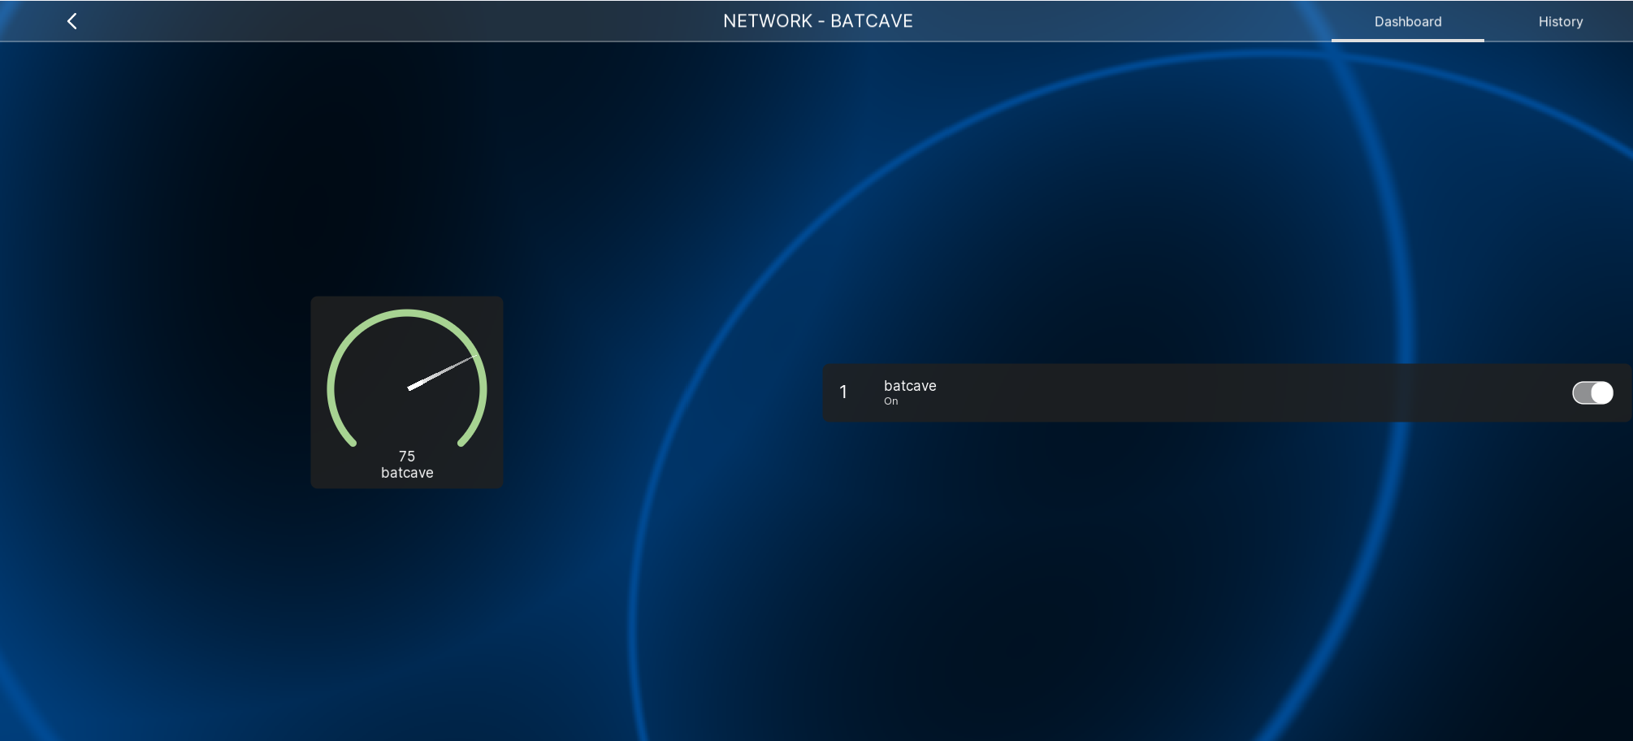Switch to the History tab
Image resolution: width=1633 pixels, height=741 pixels.
1560,22
